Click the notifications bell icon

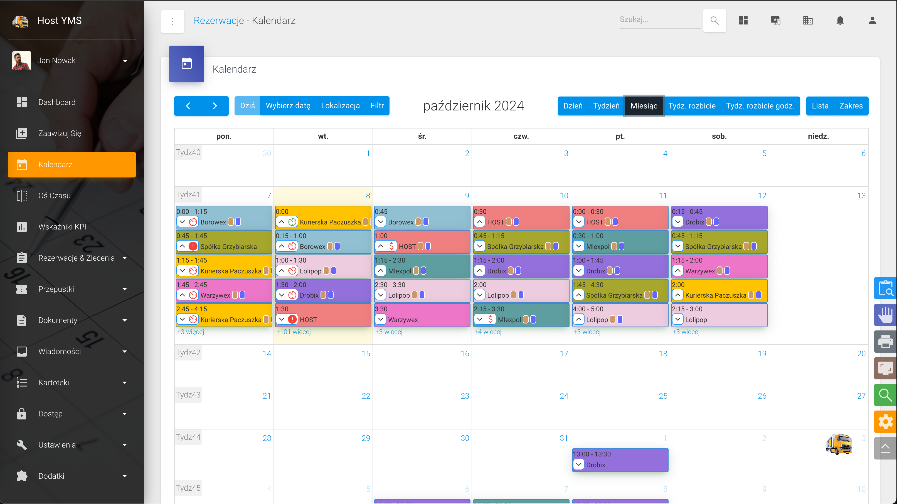coord(840,21)
